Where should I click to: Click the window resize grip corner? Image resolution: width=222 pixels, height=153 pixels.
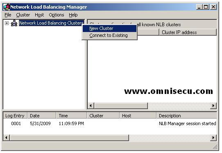tap(215, 147)
